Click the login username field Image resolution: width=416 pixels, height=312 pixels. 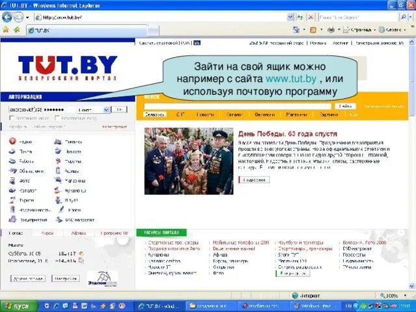point(25,110)
